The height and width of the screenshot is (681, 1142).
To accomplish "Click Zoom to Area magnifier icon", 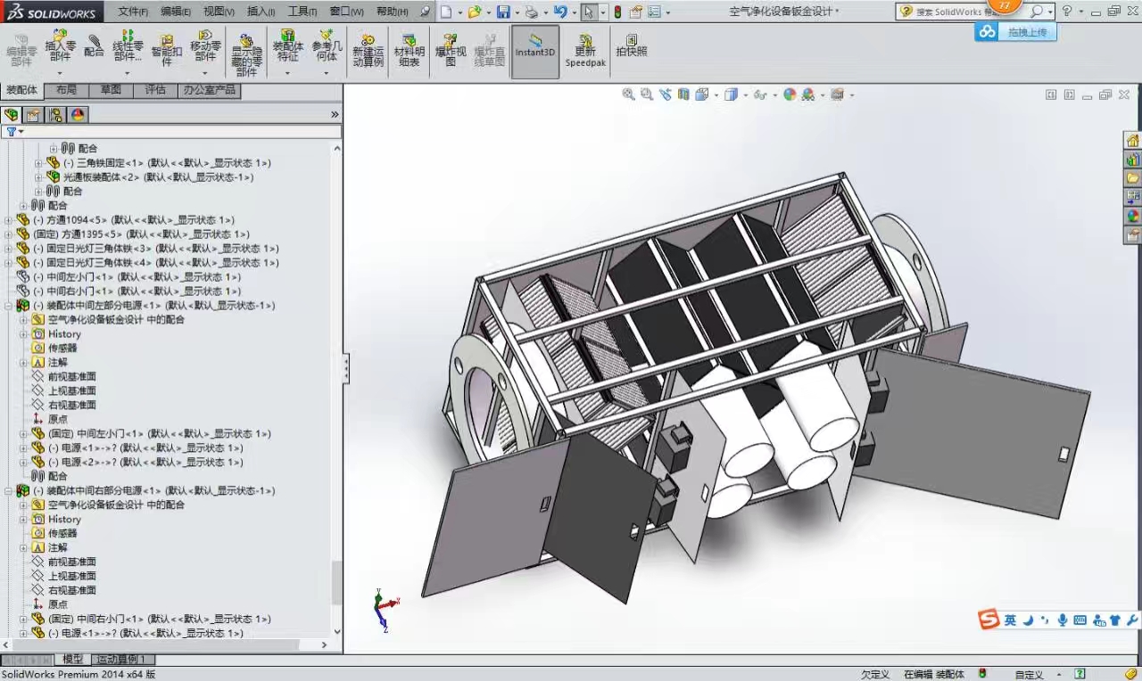I will pos(646,94).
